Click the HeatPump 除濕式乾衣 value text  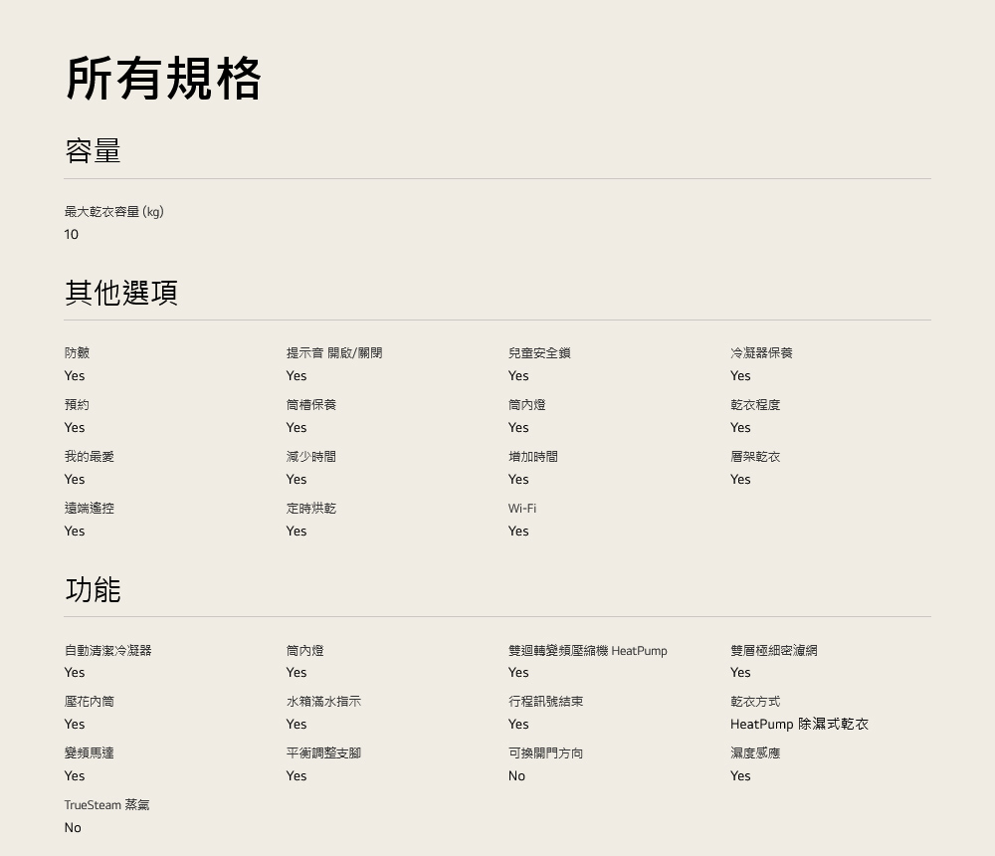click(x=798, y=725)
